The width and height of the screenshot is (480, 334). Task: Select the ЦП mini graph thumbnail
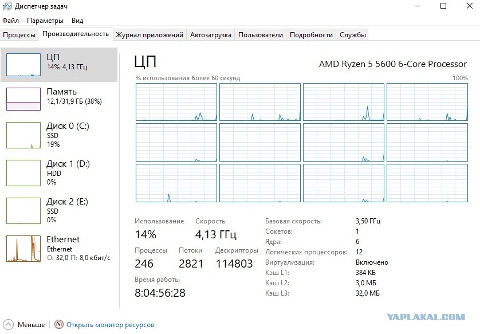23,65
